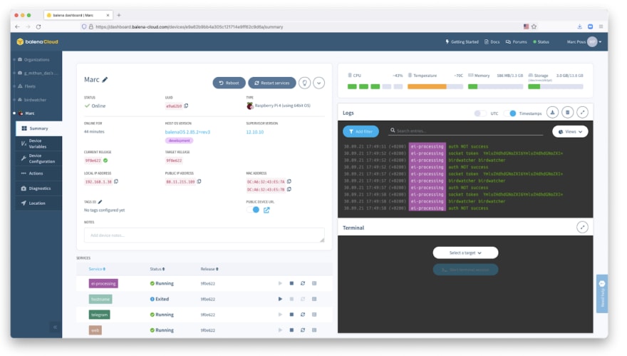This screenshot has width=627, height=356.
Task: Open the public device URL external link
Action: coord(266,210)
